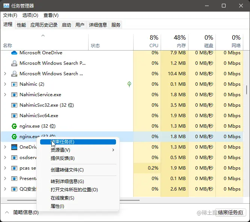Expand the pcas se process row
The image size is (250, 222).
[5, 168]
